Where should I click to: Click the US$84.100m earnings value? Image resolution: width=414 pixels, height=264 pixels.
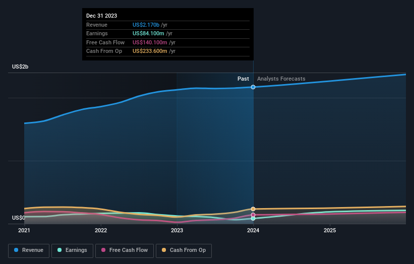(x=148, y=33)
